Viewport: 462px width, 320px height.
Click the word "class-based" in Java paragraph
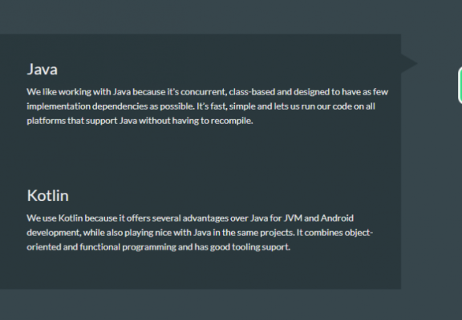click(252, 92)
